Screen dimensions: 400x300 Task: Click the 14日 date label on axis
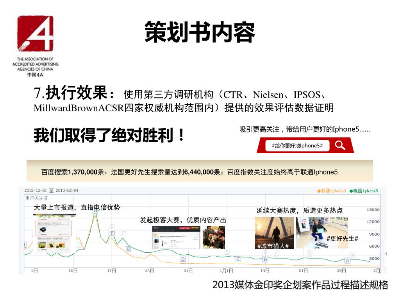(x=265, y=270)
